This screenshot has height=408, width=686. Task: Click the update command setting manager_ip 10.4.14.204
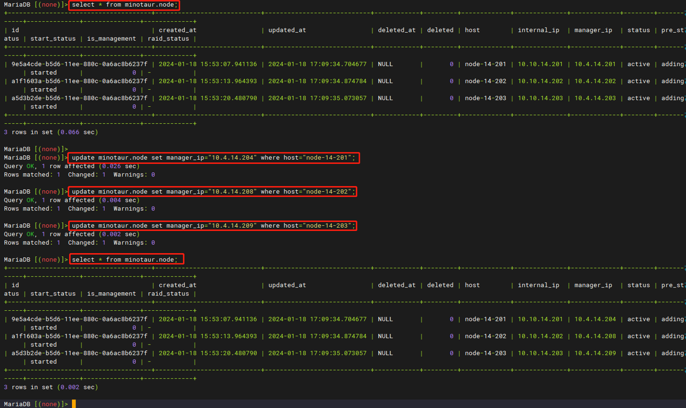tap(214, 157)
